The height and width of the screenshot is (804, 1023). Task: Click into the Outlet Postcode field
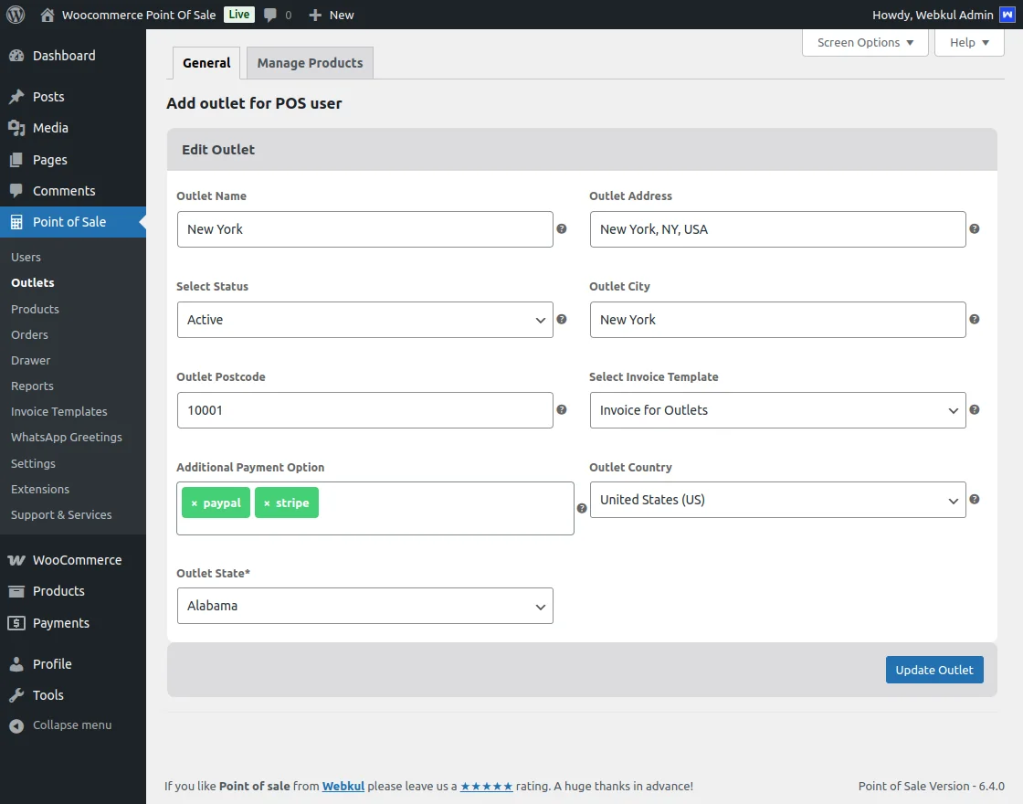point(364,410)
